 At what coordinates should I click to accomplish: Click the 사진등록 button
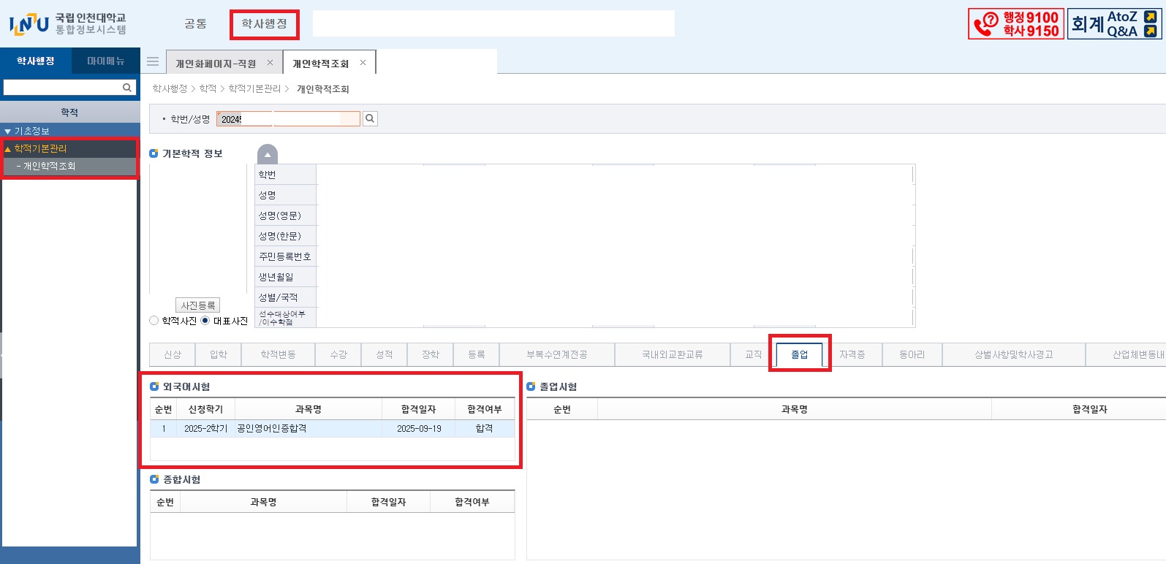[x=197, y=305]
